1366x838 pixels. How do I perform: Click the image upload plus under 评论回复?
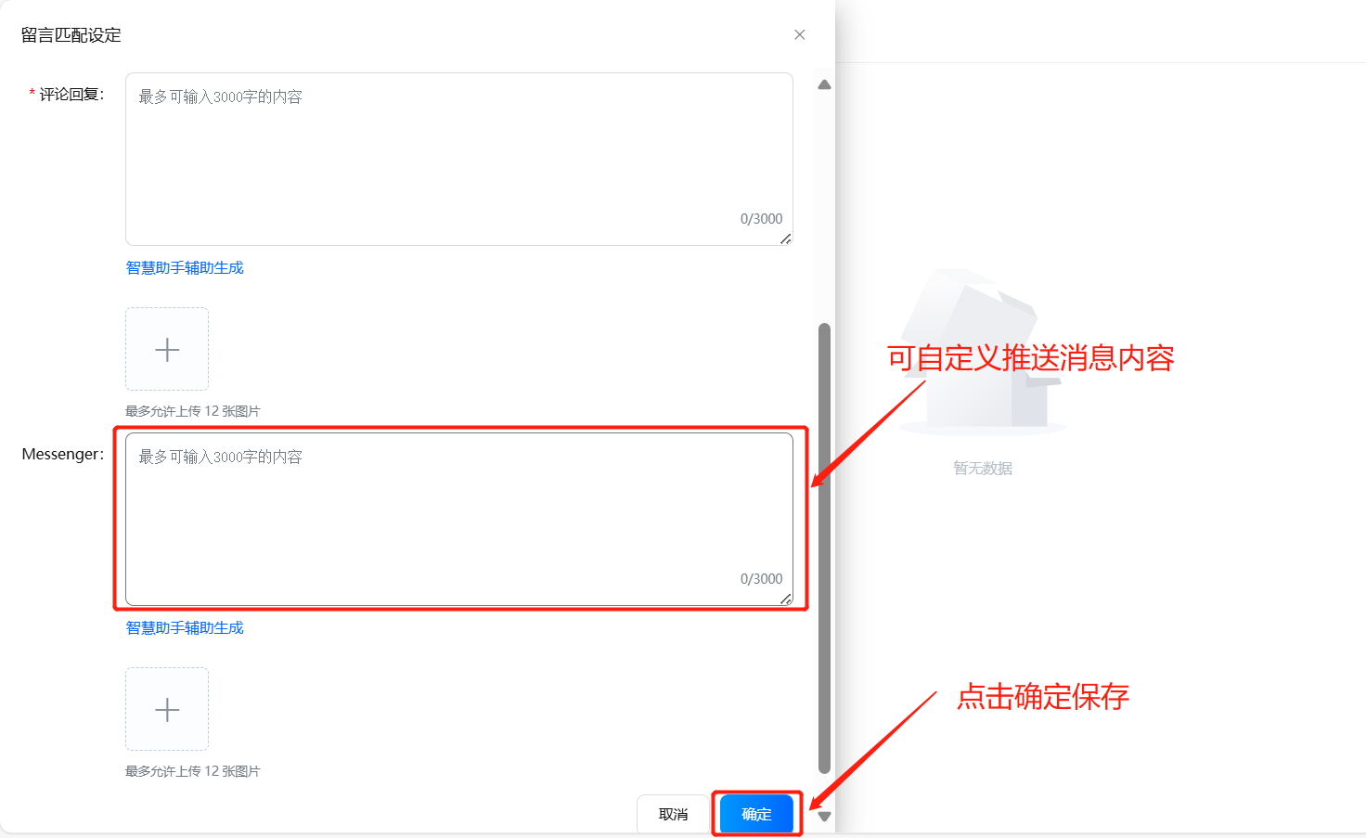167,349
